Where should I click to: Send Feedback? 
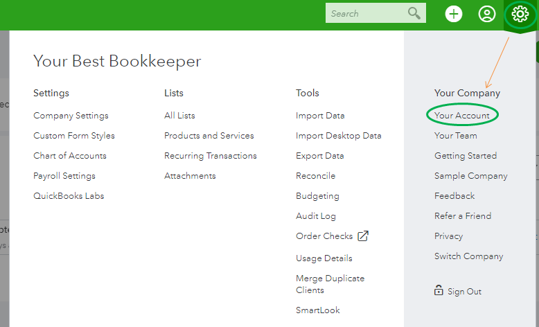(x=454, y=196)
